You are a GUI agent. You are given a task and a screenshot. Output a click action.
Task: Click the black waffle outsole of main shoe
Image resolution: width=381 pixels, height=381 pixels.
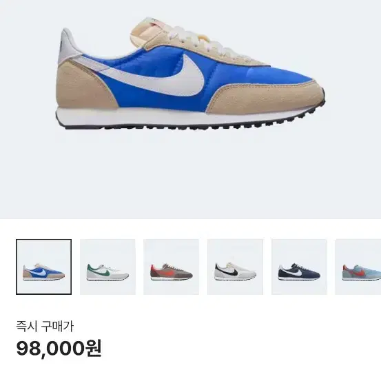coord(194,126)
